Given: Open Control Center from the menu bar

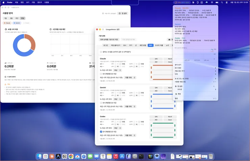Looking at the screenshot, I should coord(227,2).
